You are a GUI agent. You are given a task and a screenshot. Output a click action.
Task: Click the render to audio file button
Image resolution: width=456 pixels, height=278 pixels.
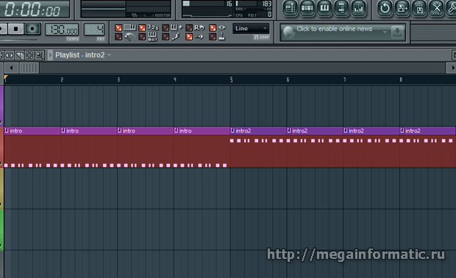pos(419,8)
